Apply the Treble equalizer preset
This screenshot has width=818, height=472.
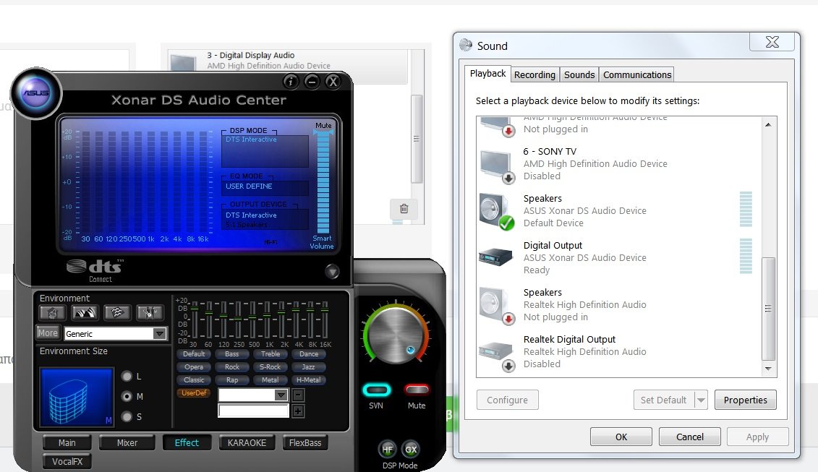pyautogui.click(x=270, y=354)
